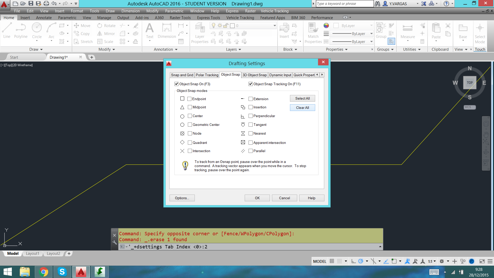This screenshot has height=278, width=494.
Task: Open the 3D Object Snap tab
Action: pyautogui.click(x=254, y=75)
